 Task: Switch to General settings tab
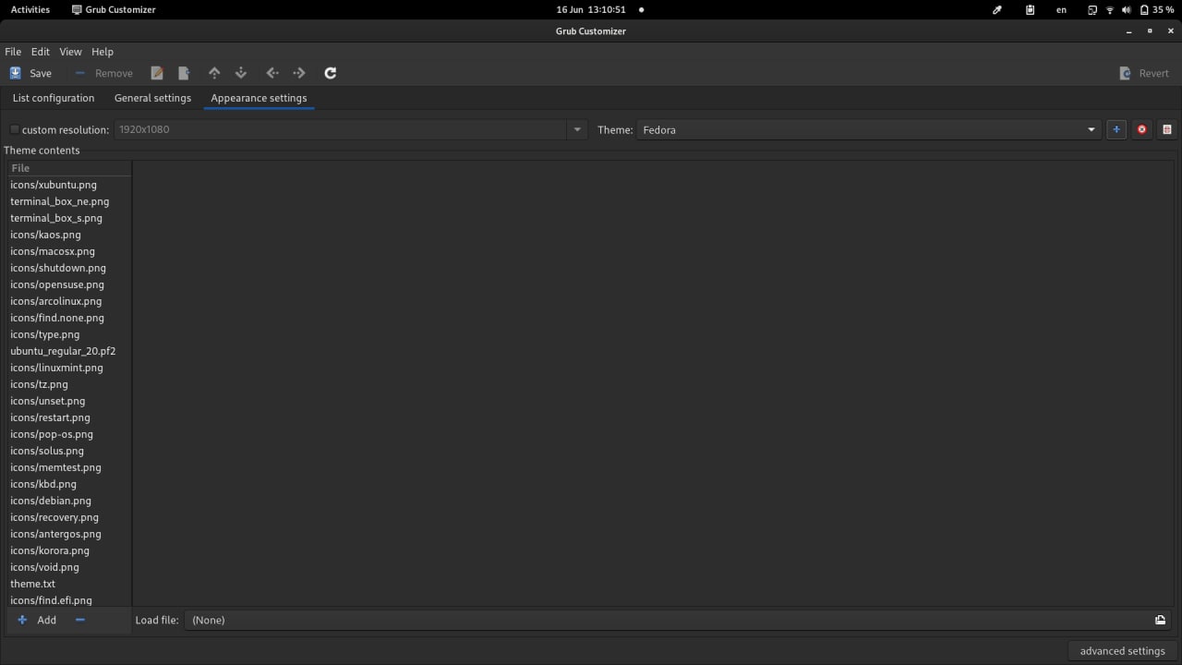click(152, 98)
